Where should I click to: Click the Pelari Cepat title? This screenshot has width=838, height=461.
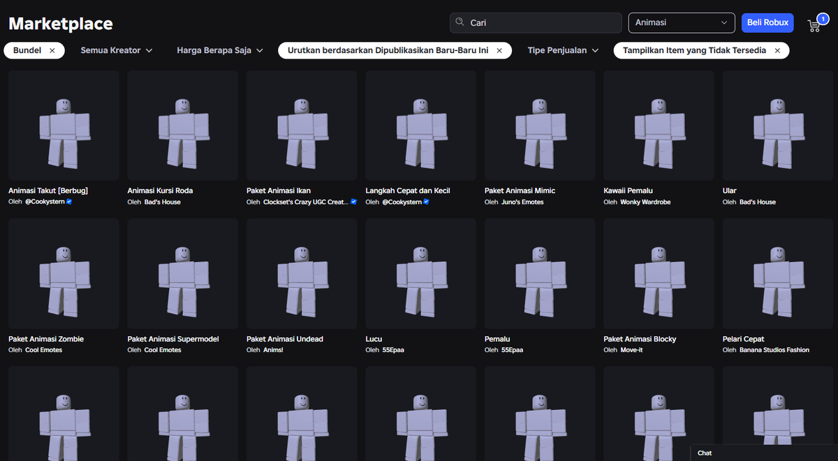[744, 339]
